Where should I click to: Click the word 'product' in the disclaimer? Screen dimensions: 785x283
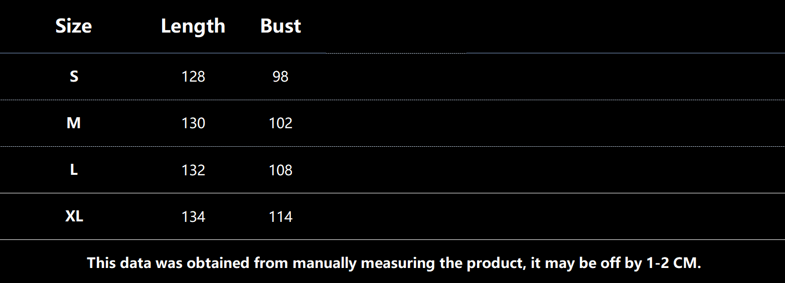(x=494, y=263)
